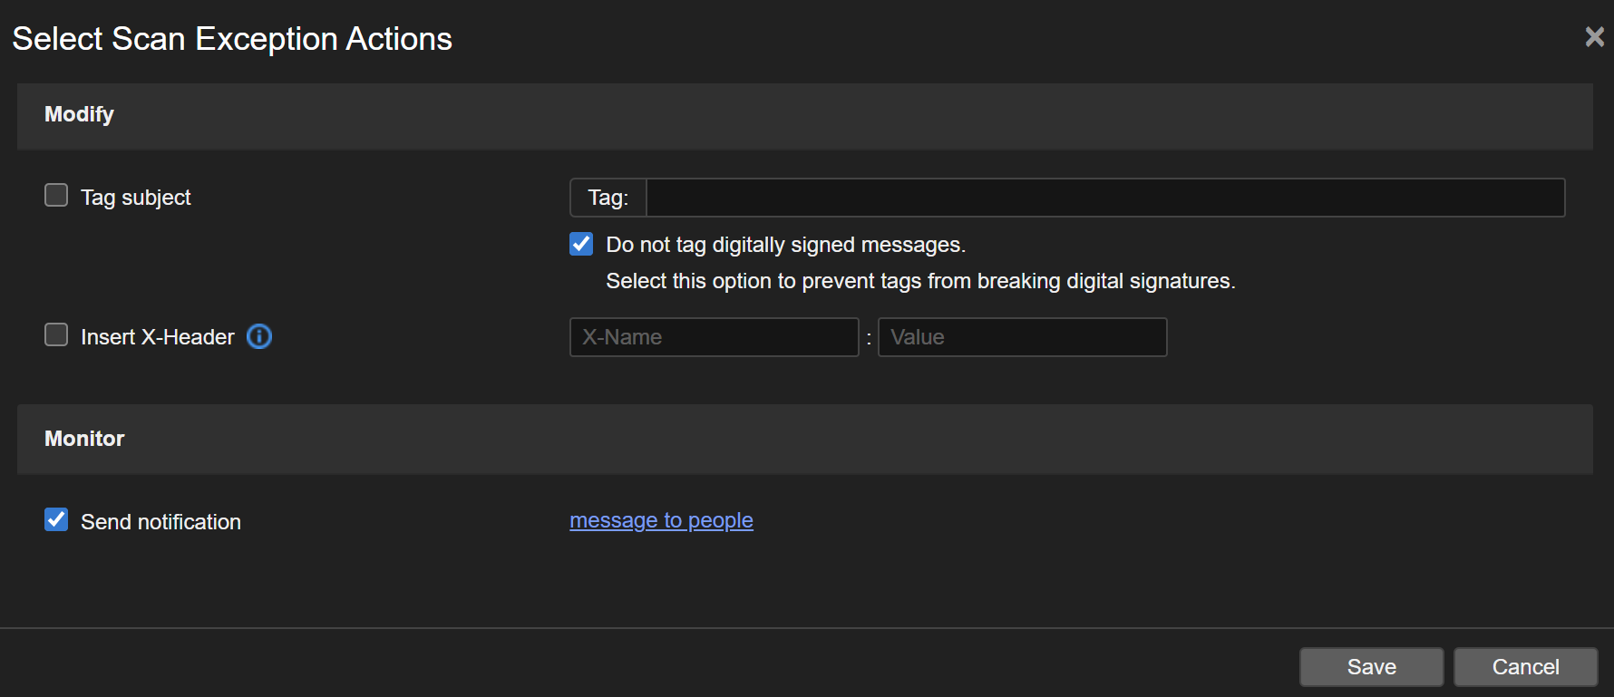Tick the Insert X-Header checkbox
The image size is (1614, 697).
pyautogui.click(x=56, y=335)
